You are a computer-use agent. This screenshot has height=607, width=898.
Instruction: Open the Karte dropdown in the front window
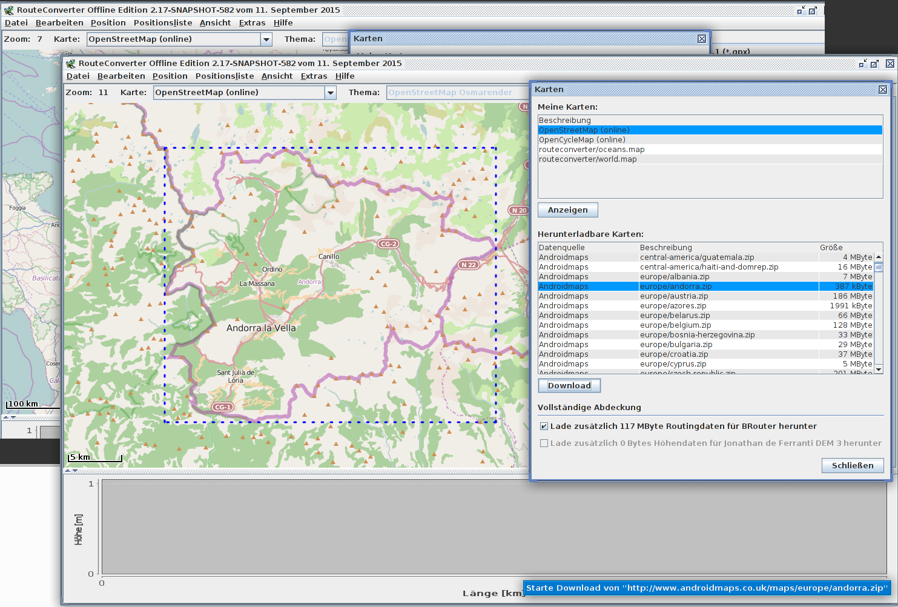pyautogui.click(x=331, y=93)
